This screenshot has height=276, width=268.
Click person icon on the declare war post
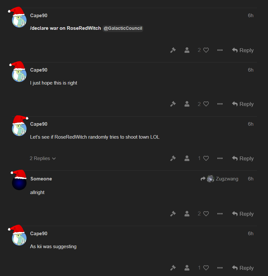coord(187,50)
